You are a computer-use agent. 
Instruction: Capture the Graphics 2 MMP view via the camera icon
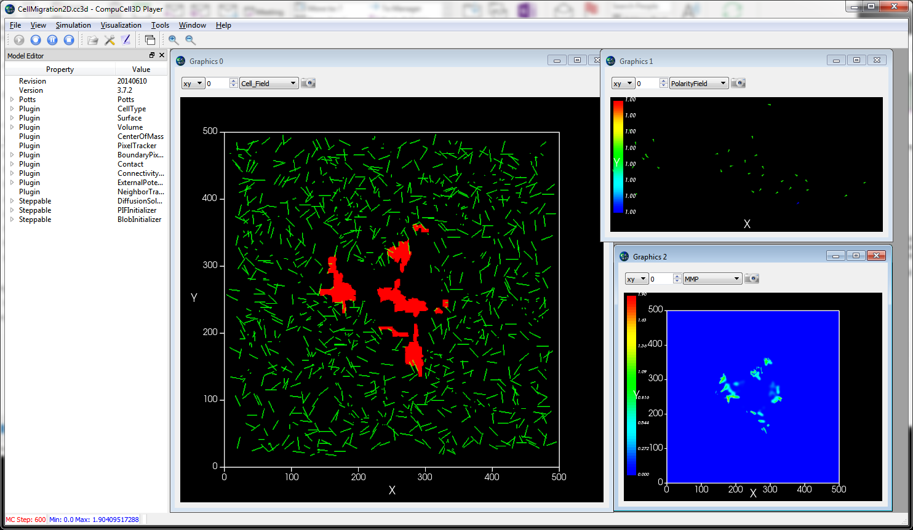pos(752,279)
